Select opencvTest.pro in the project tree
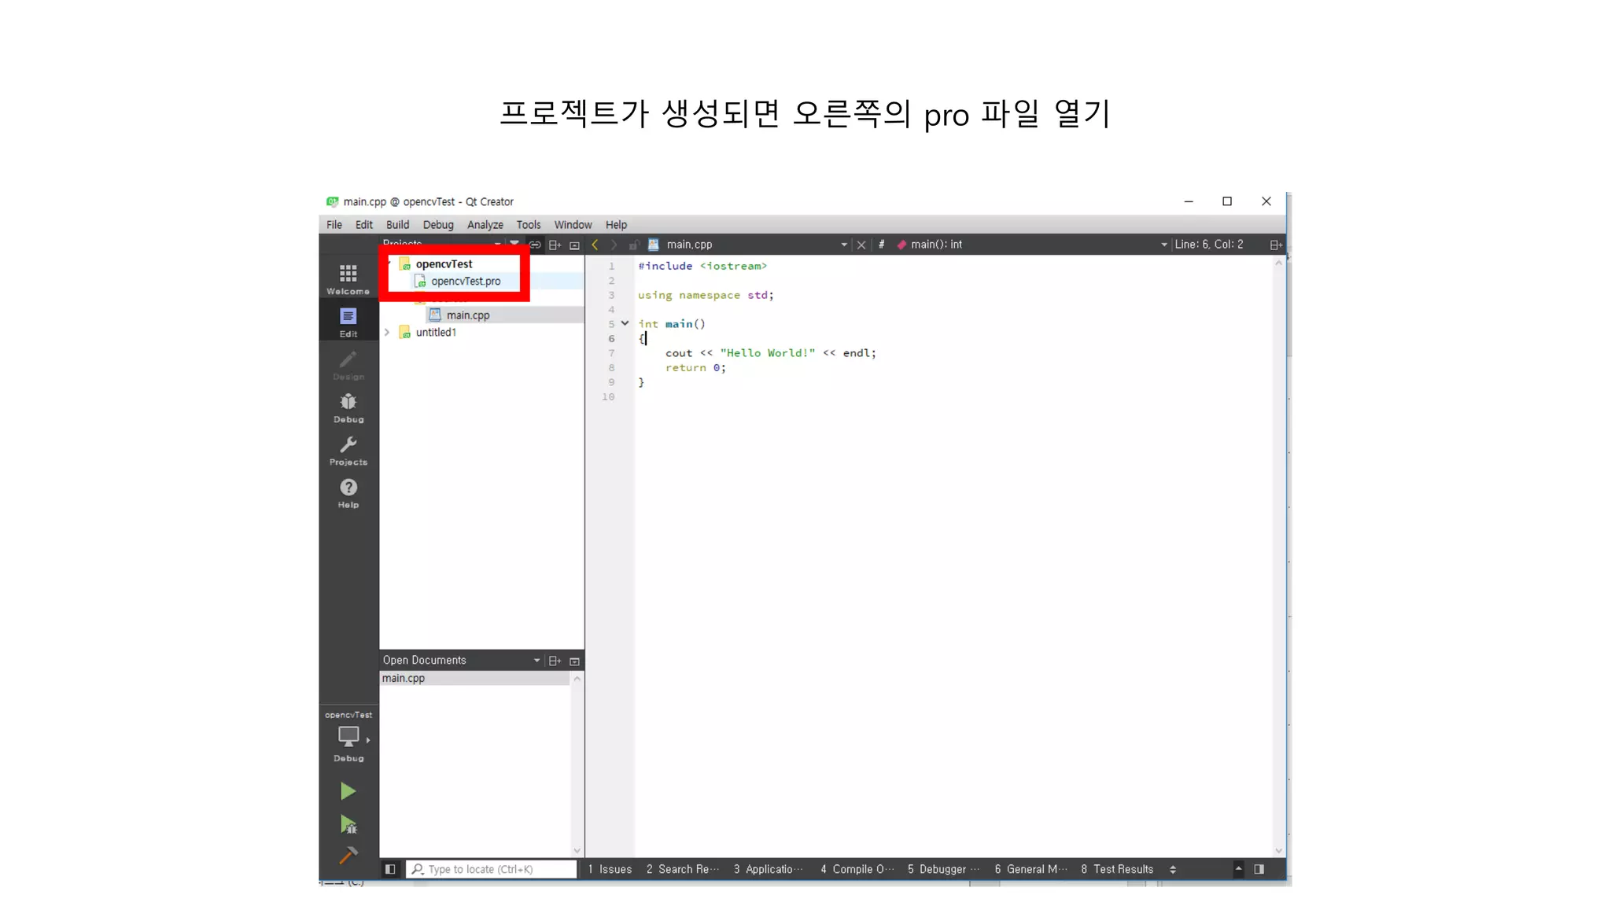 point(466,282)
